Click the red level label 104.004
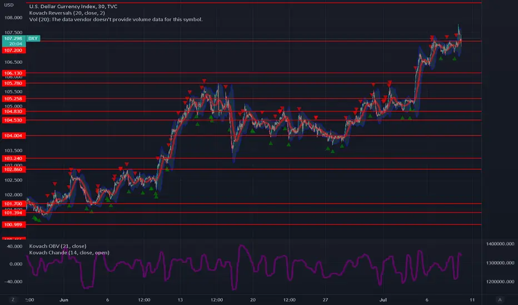 pos(13,135)
